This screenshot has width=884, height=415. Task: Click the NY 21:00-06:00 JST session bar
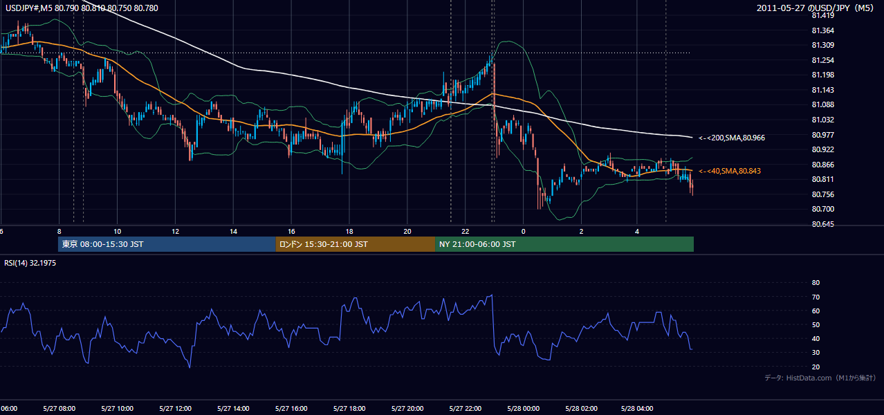point(564,244)
